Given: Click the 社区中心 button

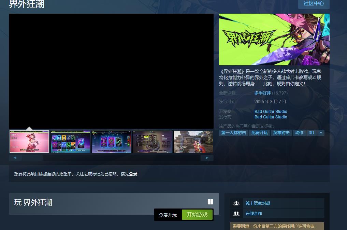Looking at the screenshot, I should click(314, 3).
